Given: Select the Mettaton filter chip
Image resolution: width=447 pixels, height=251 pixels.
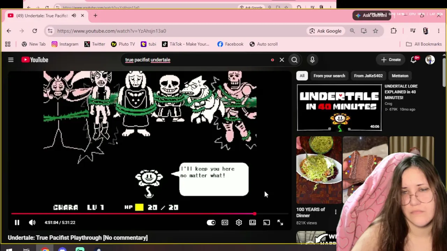Looking at the screenshot, I should coord(400,76).
